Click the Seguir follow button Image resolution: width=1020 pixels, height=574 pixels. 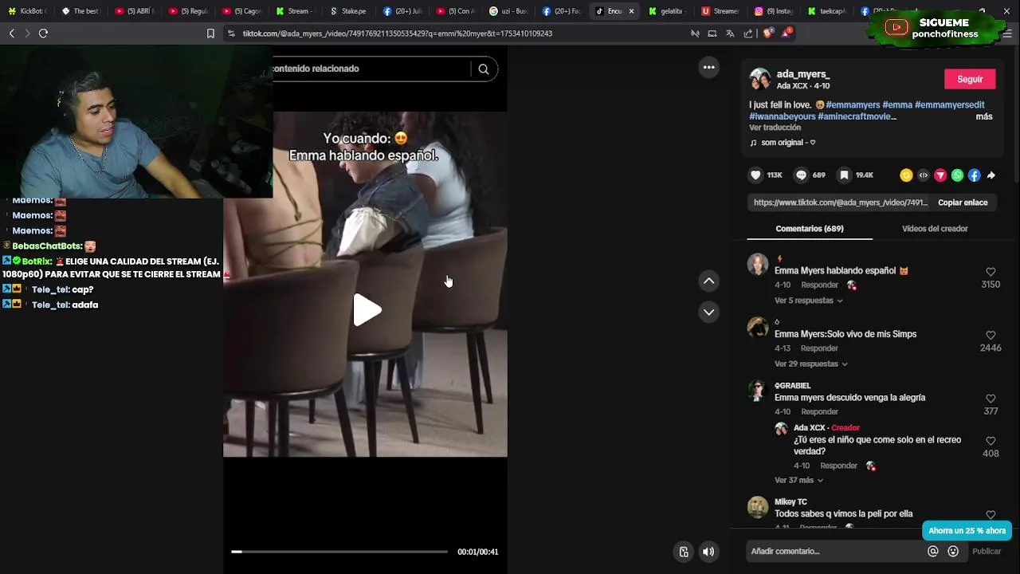[x=970, y=79]
